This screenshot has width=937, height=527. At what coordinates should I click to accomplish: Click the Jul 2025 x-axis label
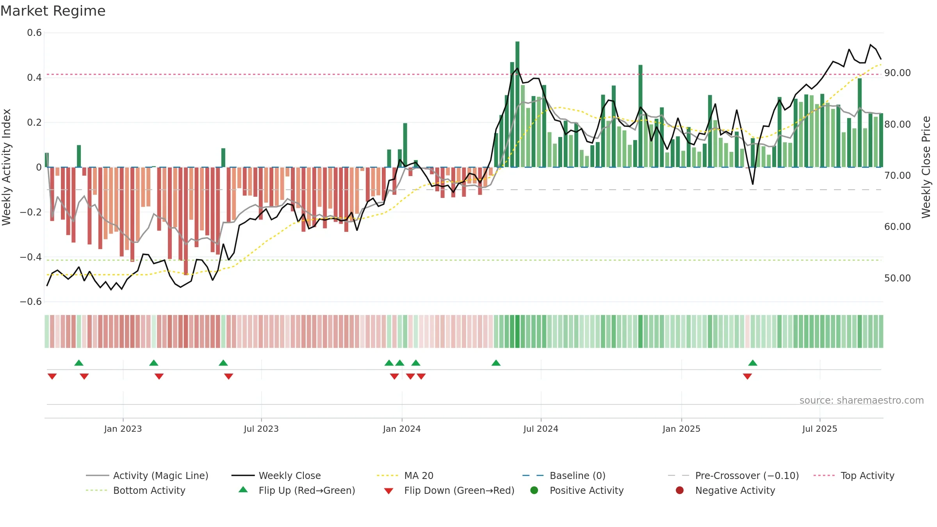pos(820,429)
